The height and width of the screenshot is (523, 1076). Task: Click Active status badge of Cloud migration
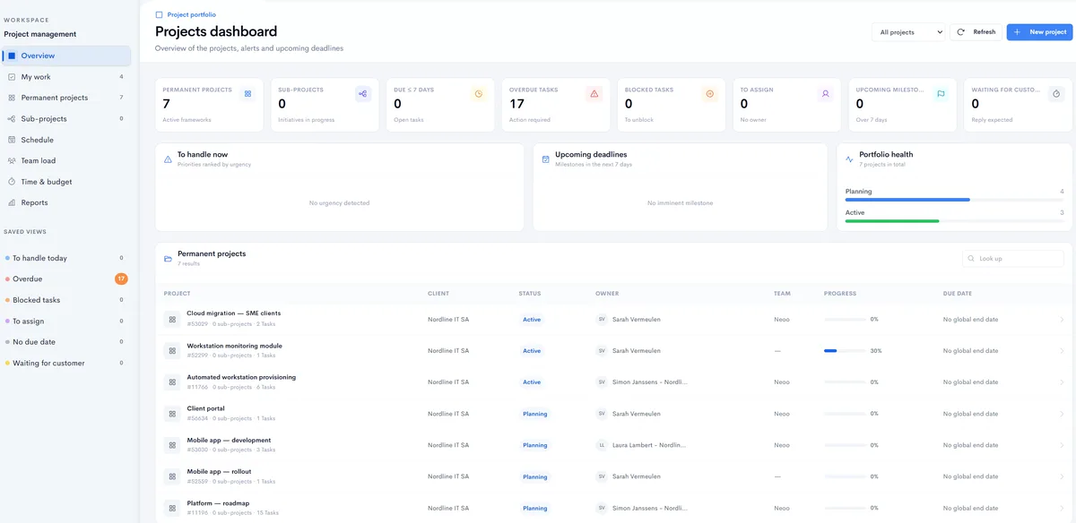coord(532,320)
